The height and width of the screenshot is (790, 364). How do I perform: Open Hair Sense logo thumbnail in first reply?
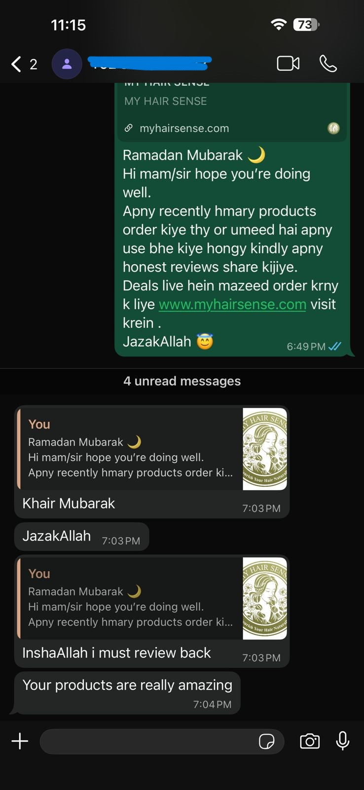coord(265,449)
